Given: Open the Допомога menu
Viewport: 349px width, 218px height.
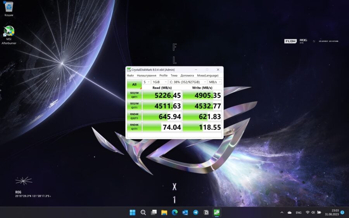Looking at the screenshot, I should coord(187,76).
